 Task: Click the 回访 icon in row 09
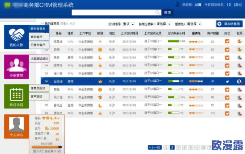tap(227, 105)
